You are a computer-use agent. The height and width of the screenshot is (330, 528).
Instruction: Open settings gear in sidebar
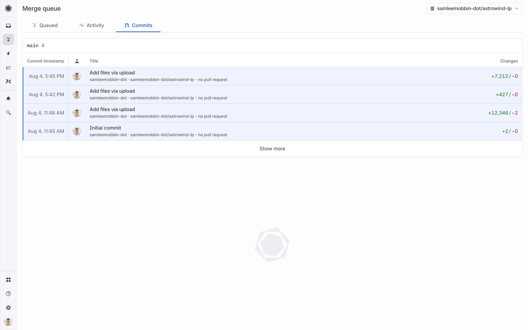[x=8, y=308]
